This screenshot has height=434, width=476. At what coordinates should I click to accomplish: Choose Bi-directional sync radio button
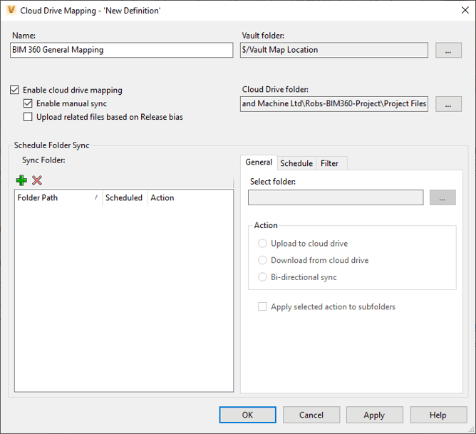tap(262, 277)
